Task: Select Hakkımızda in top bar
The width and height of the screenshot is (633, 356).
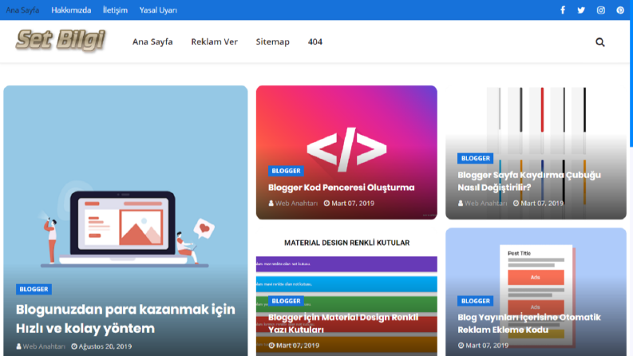Action: click(71, 10)
